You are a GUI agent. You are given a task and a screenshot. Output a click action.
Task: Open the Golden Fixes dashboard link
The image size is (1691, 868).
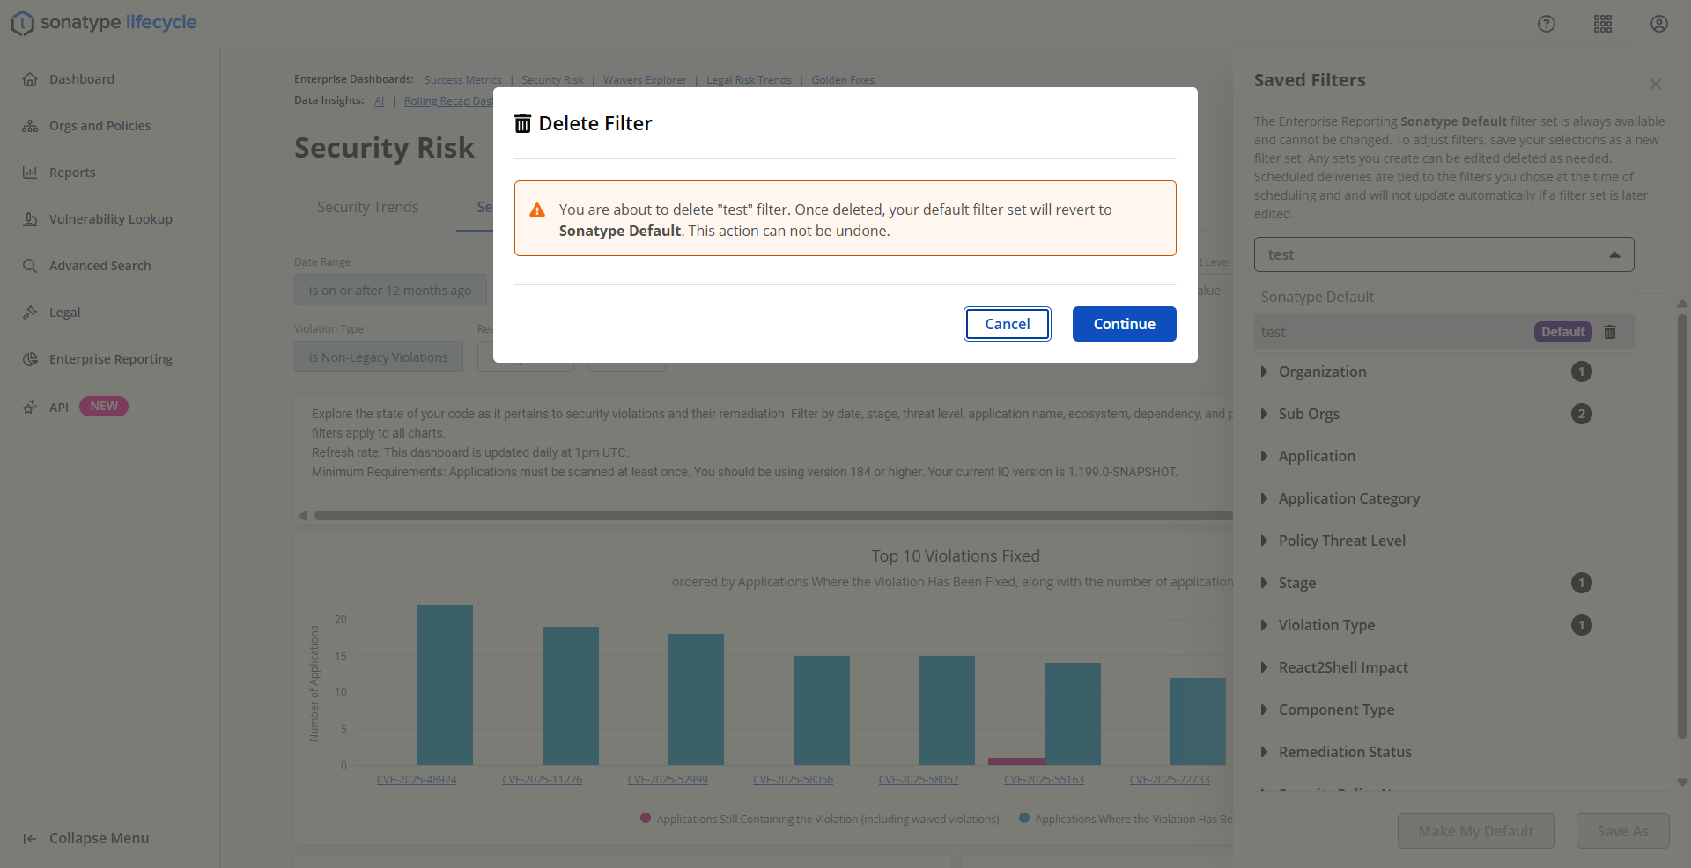[x=843, y=80]
